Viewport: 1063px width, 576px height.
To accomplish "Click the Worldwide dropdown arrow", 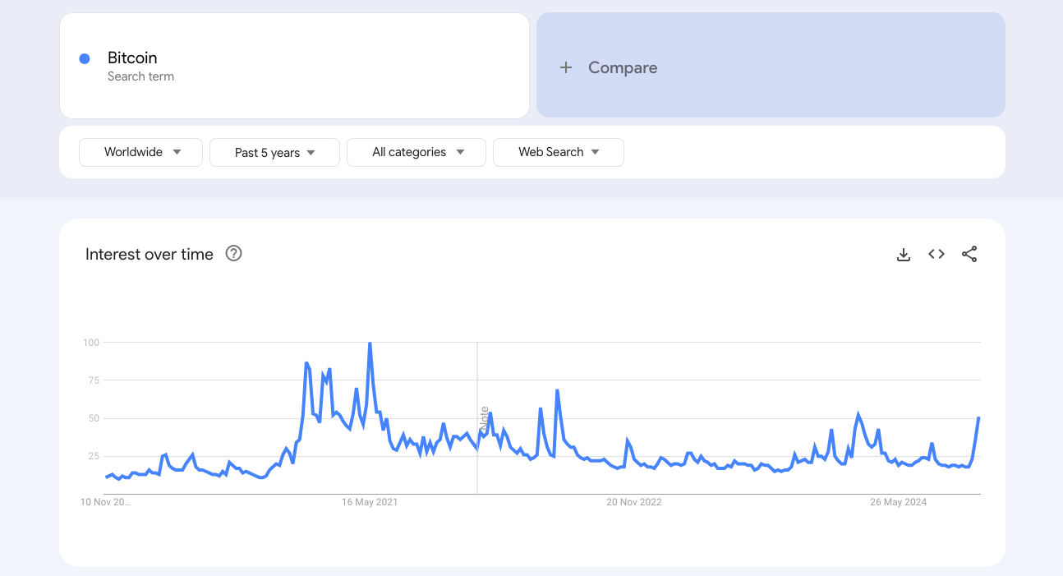I will [177, 152].
